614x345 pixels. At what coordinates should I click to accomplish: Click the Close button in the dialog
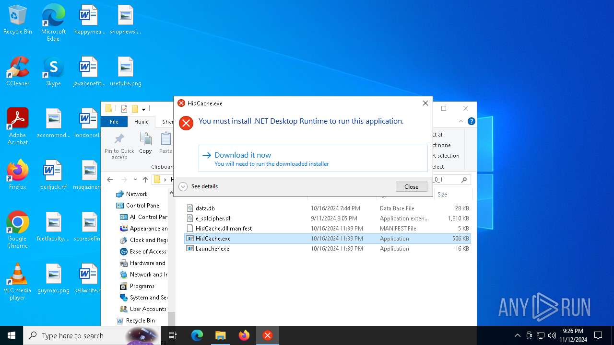(x=412, y=187)
